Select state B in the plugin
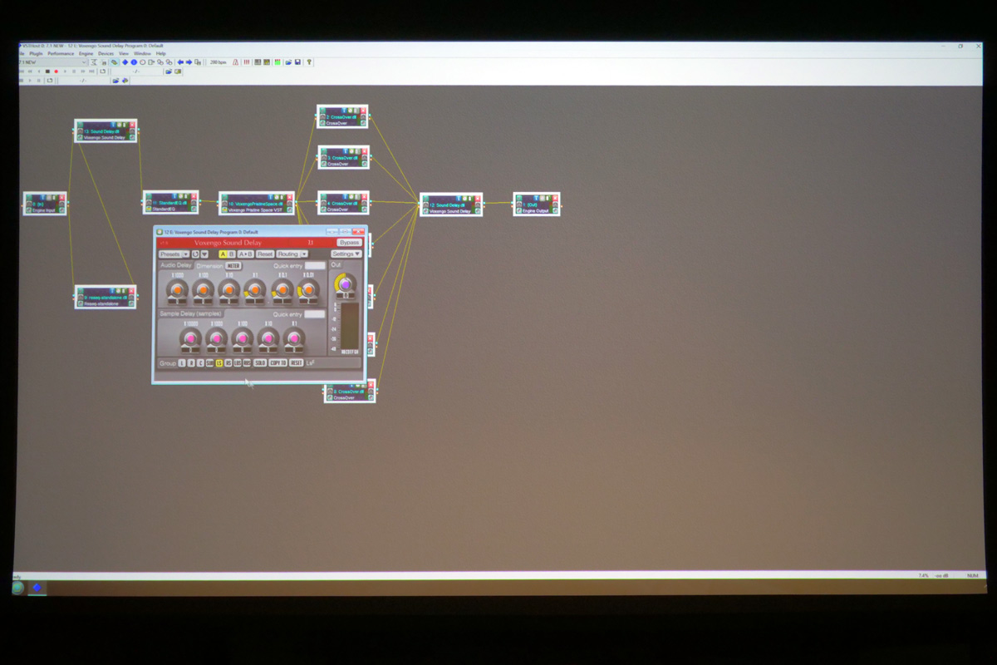This screenshot has width=997, height=665. [x=231, y=254]
